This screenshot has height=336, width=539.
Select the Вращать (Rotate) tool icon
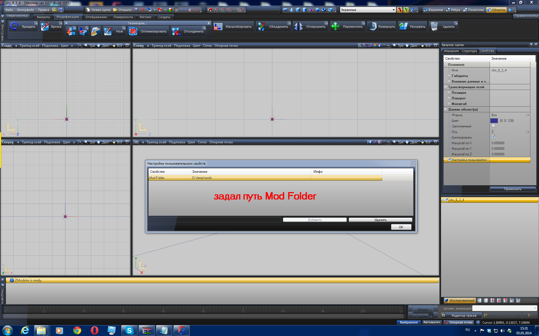coord(14,27)
